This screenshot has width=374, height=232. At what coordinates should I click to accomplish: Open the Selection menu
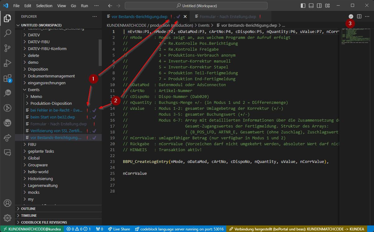[x=44, y=6]
